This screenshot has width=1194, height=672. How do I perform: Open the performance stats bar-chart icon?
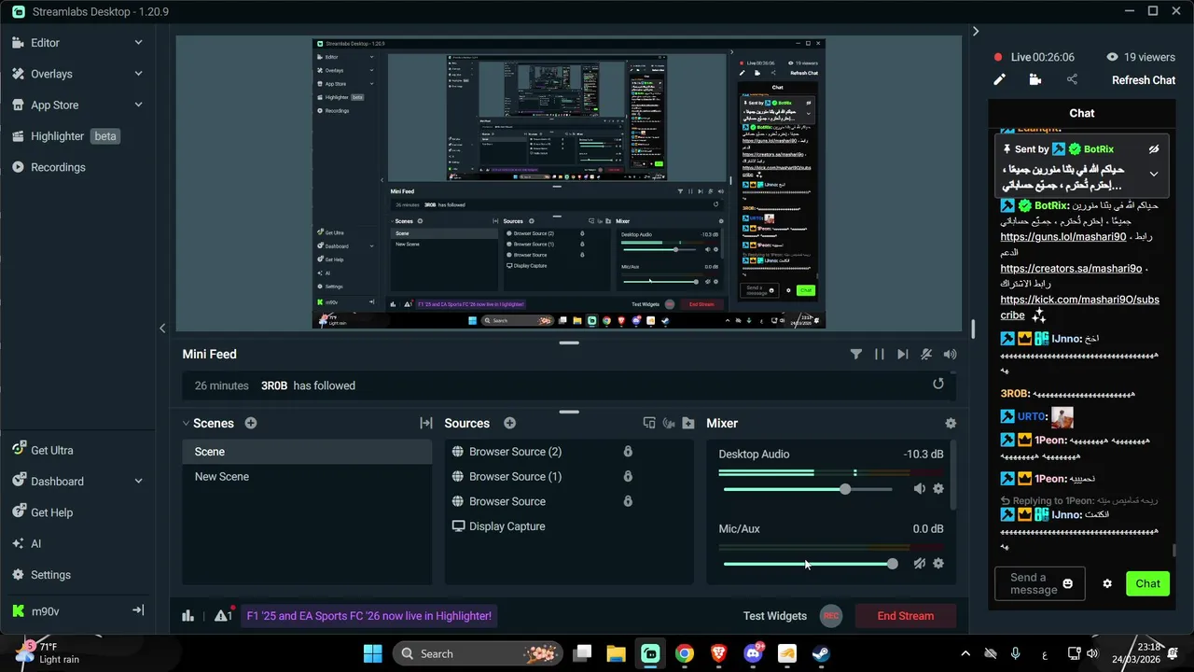187,615
